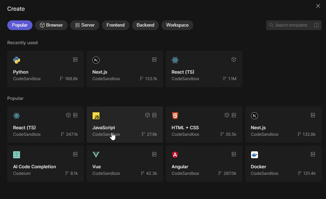Select the Popular filter tab

(20, 25)
